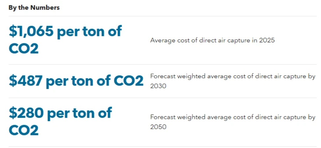
Task: Click "CO2" below the $280 figure
Action: pyautogui.click(x=23, y=130)
